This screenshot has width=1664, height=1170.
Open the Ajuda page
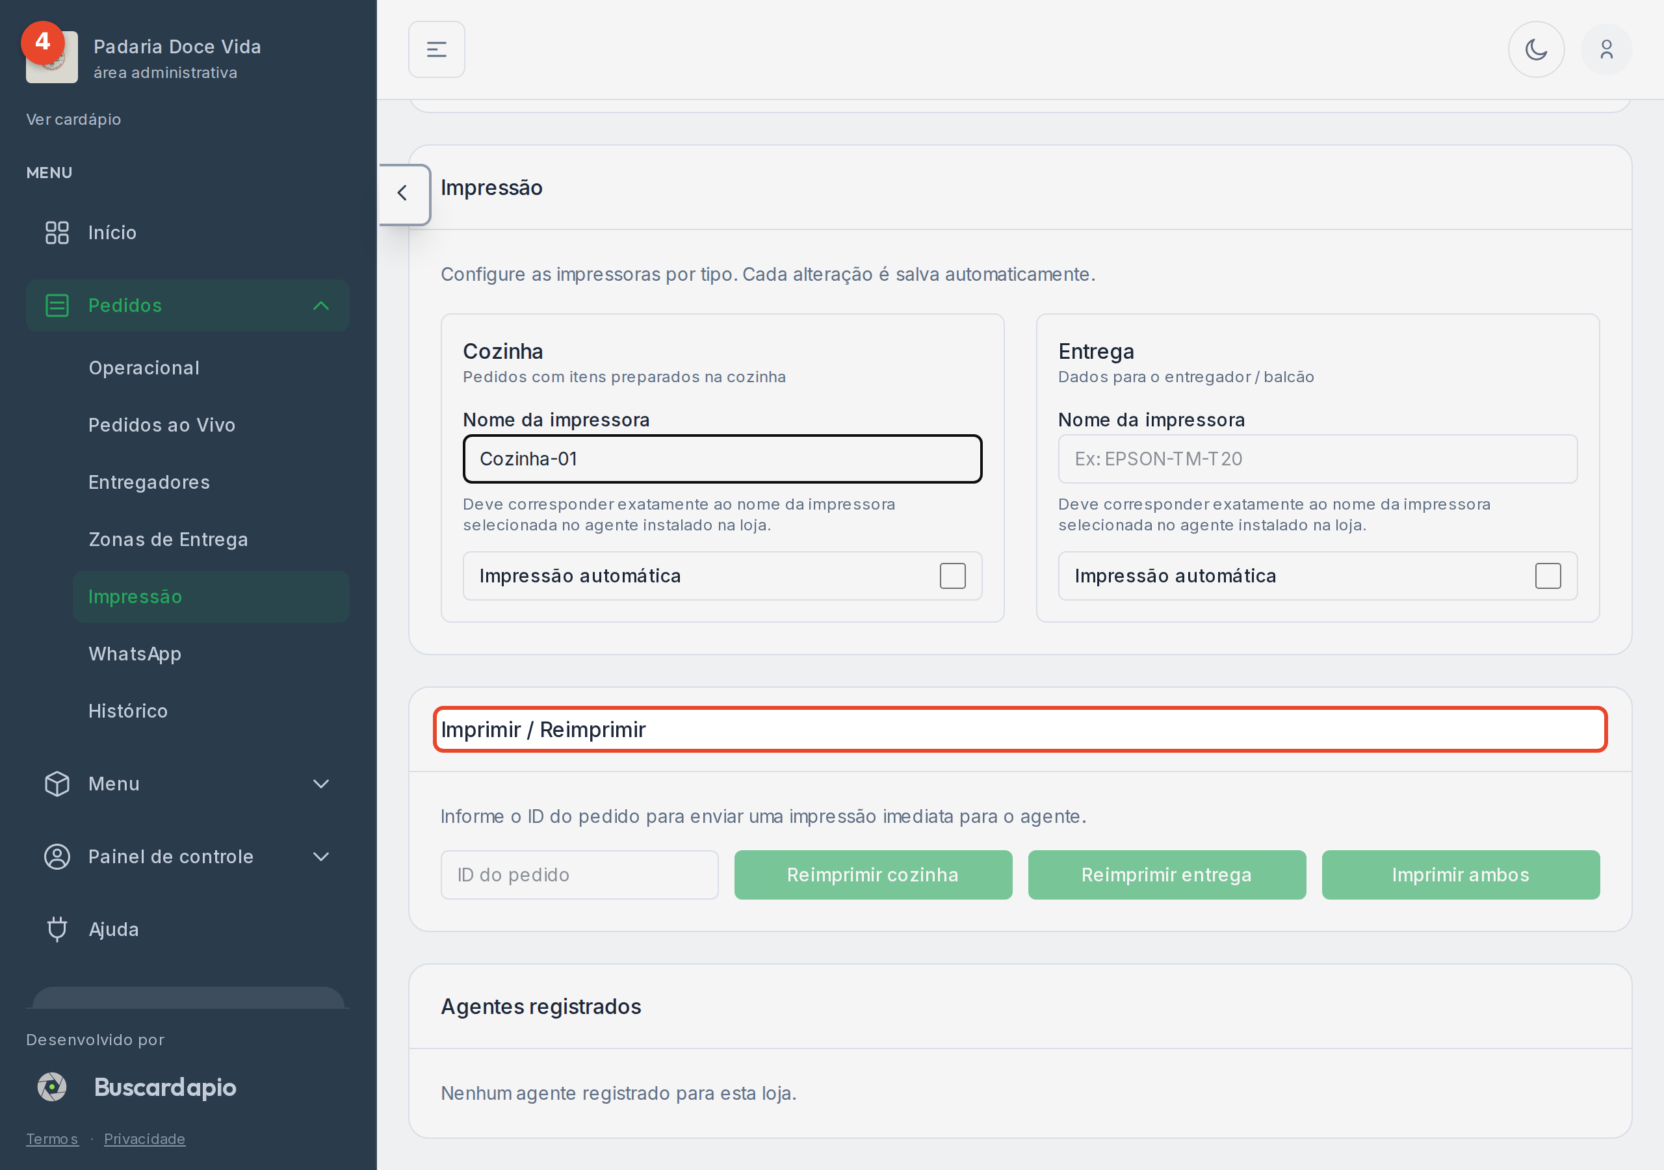coord(188,929)
